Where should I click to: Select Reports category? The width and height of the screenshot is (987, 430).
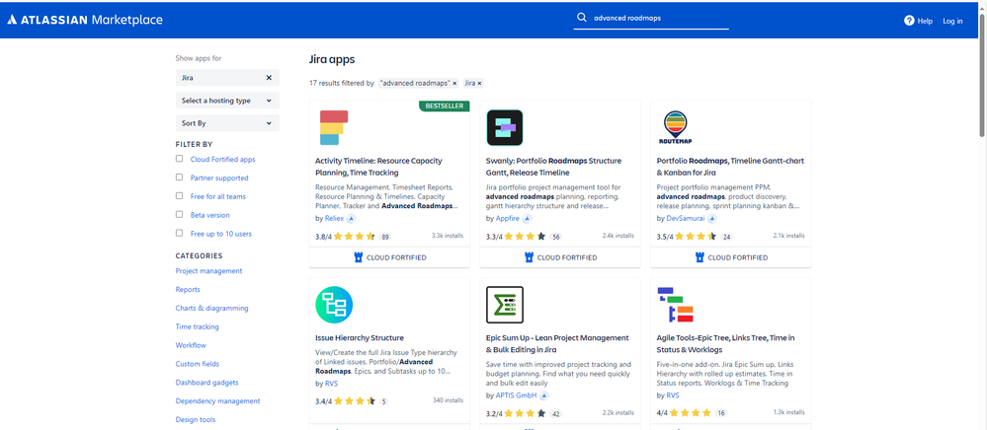(188, 290)
